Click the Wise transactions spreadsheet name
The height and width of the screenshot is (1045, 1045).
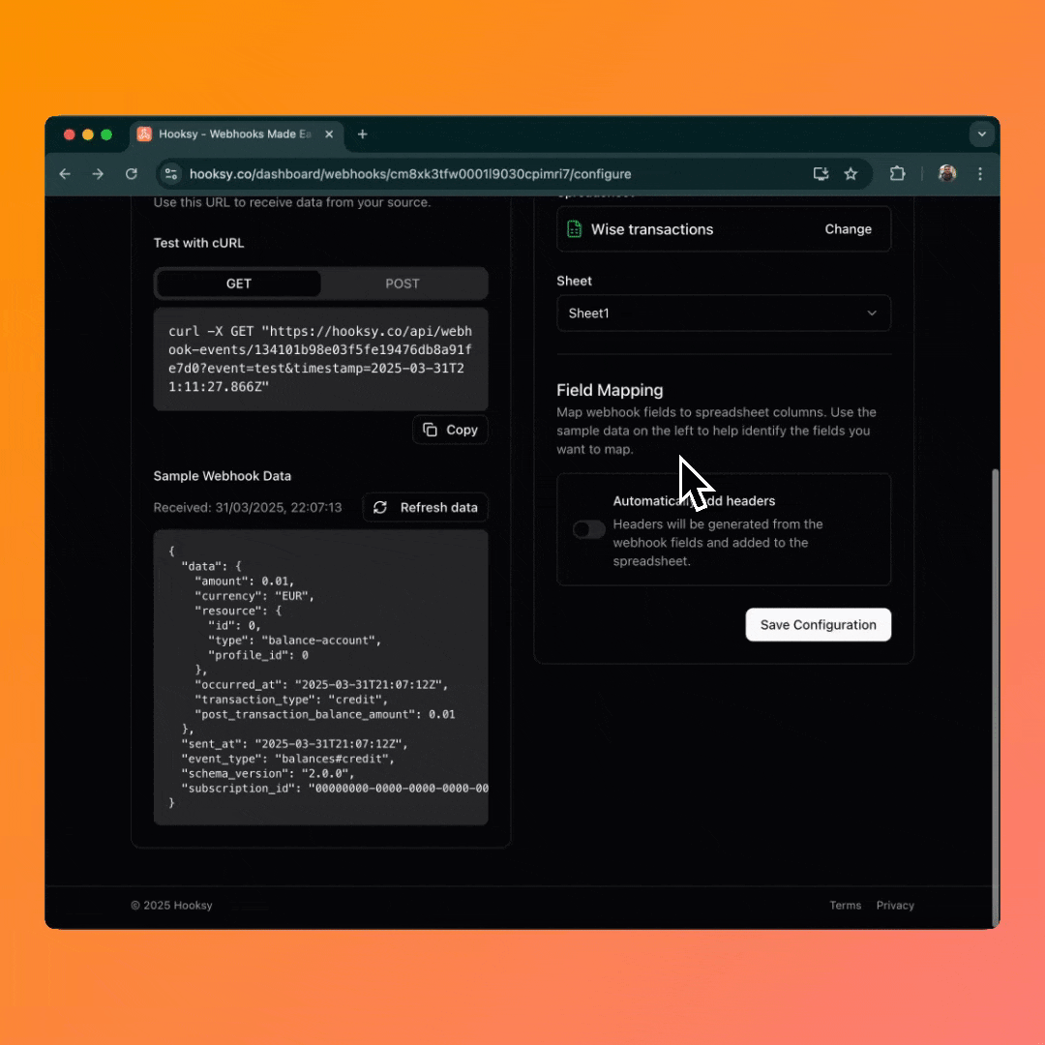click(x=652, y=229)
